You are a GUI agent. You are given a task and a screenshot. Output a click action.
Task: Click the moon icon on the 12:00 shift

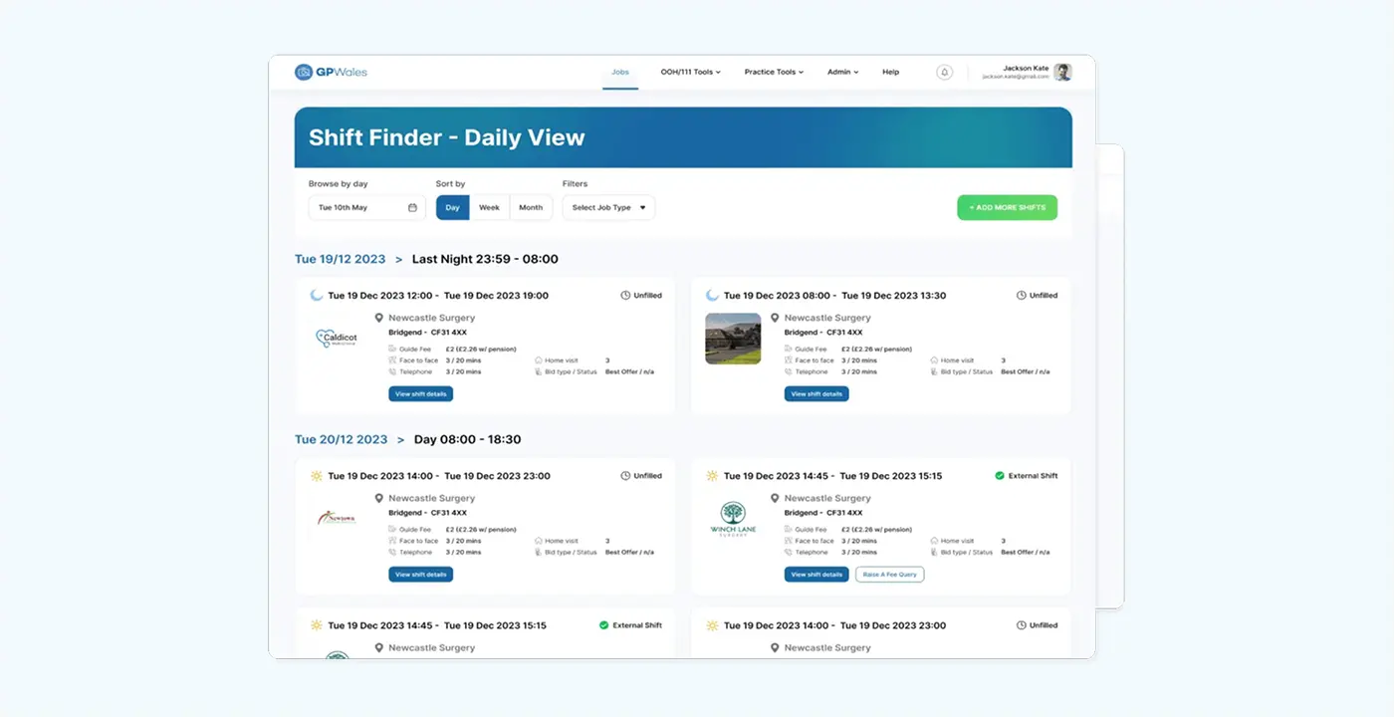pyautogui.click(x=317, y=296)
